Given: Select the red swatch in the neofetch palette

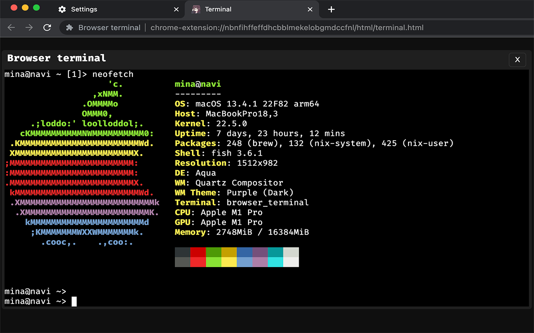Looking at the screenshot, I should coord(198,257).
